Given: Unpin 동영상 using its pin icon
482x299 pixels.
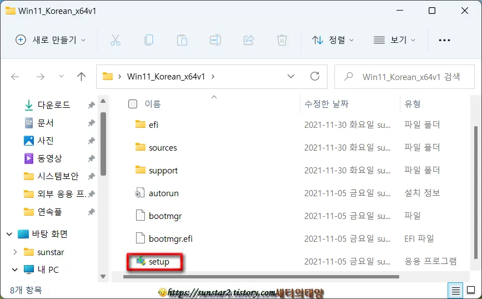Looking at the screenshot, I should click(x=91, y=159).
